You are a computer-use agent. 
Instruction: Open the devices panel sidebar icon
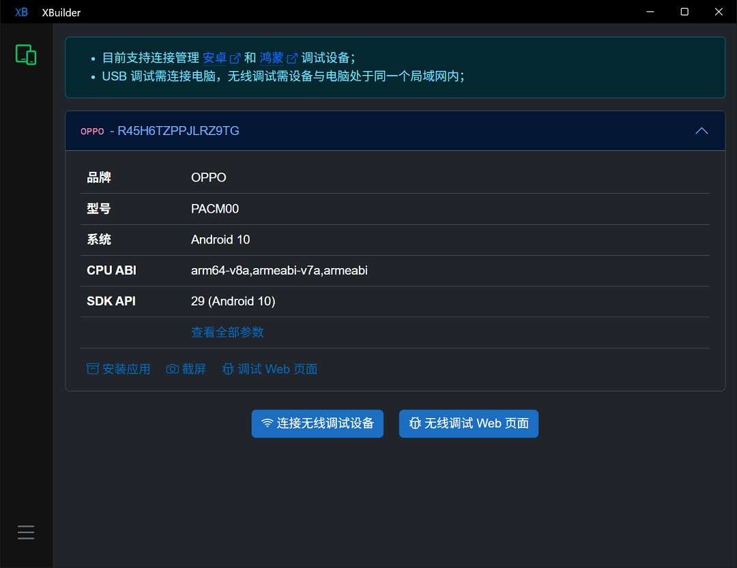26,55
